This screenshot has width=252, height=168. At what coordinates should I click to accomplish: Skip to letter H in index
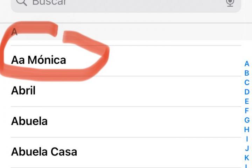[247, 129]
